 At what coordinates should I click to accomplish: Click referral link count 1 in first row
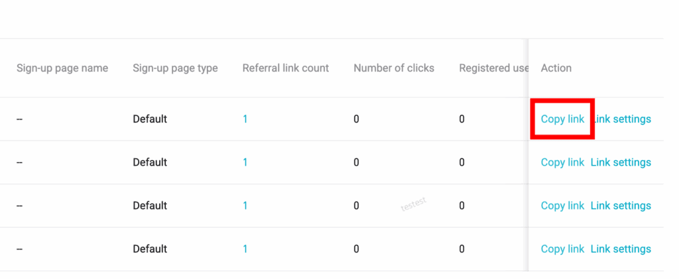point(245,119)
